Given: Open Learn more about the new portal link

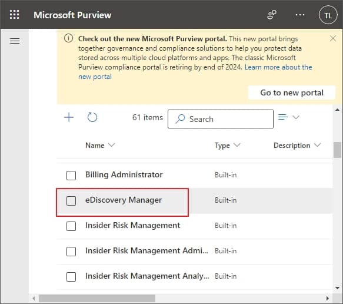Looking at the screenshot, I should coord(195,72).
